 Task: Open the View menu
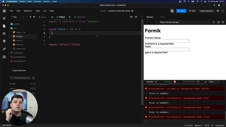(38, 11)
